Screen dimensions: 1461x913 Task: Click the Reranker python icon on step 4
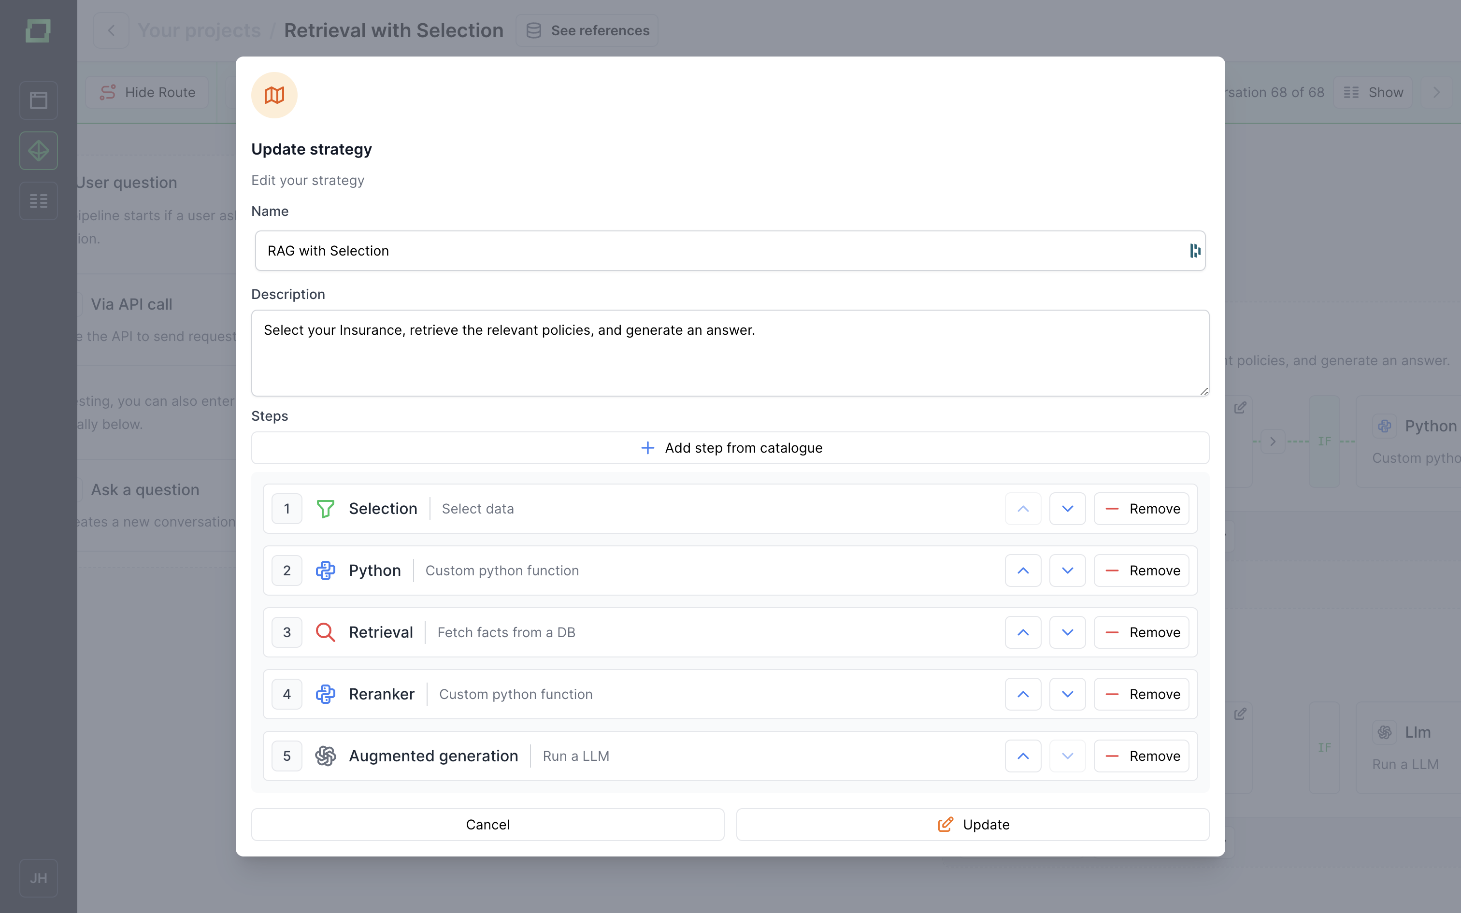coord(326,694)
